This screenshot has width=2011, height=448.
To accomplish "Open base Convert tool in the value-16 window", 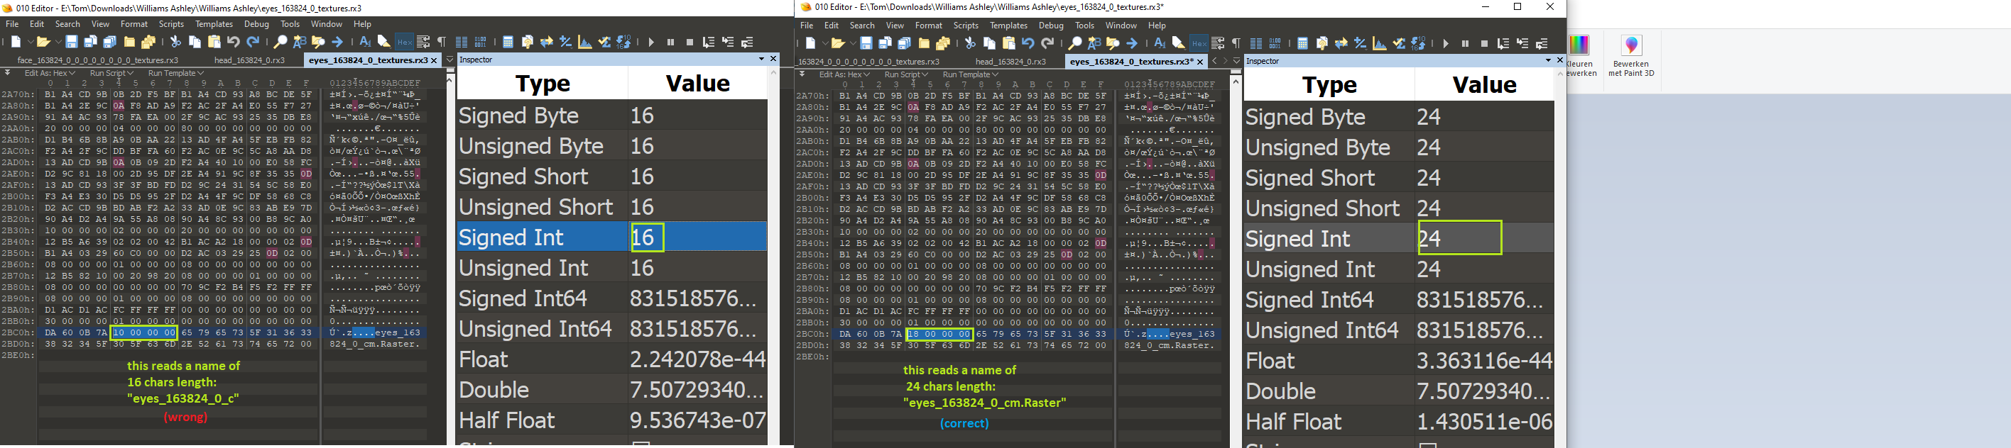I will click(623, 42).
